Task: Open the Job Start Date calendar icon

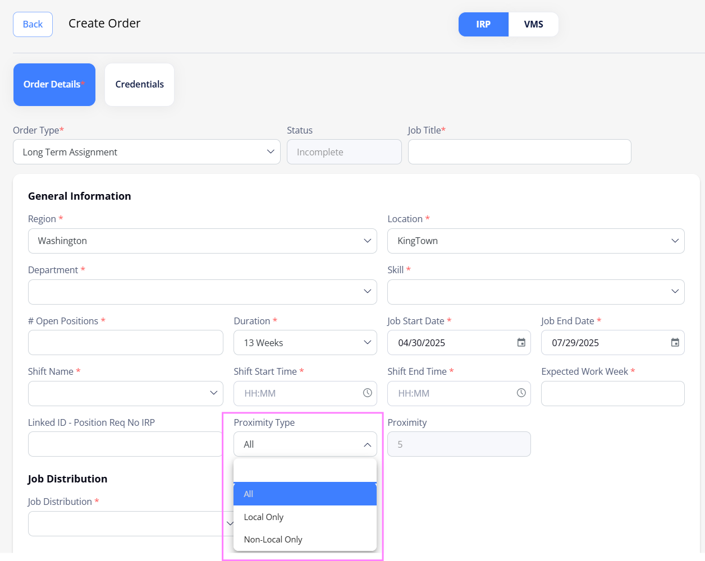Action: (521, 343)
